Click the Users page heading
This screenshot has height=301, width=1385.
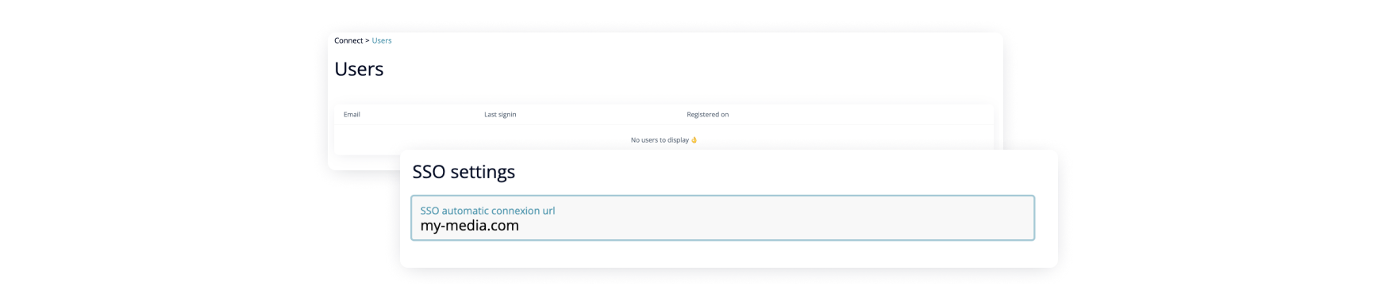[359, 69]
